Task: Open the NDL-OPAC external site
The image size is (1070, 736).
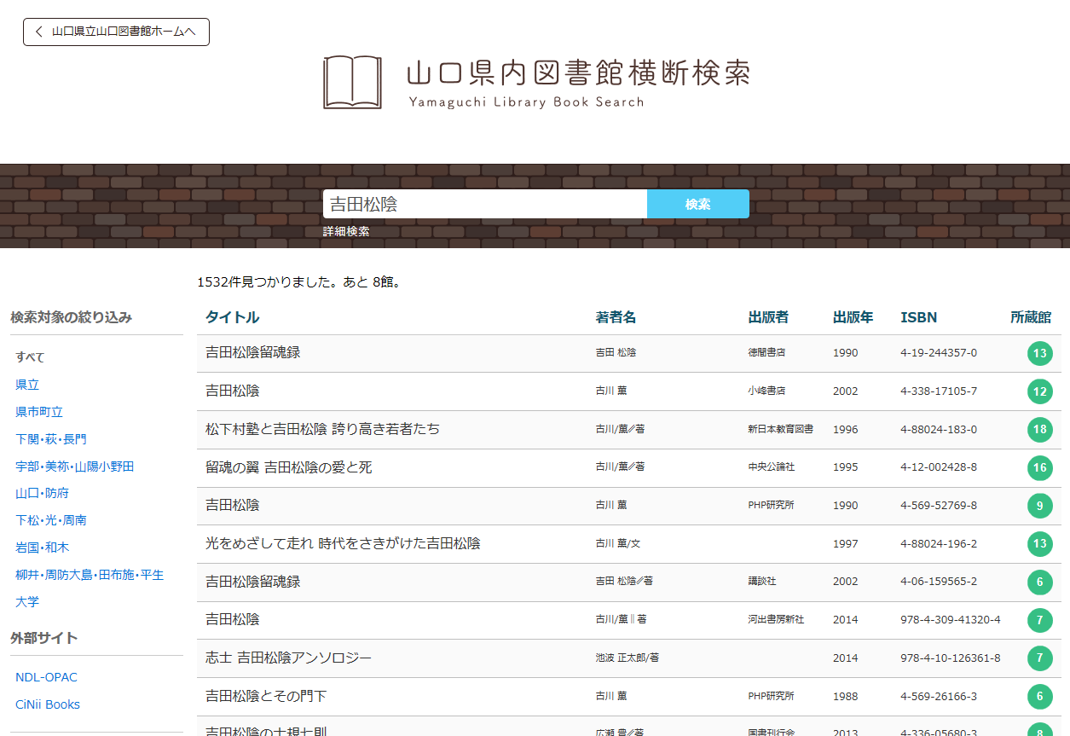Action: click(x=45, y=676)
